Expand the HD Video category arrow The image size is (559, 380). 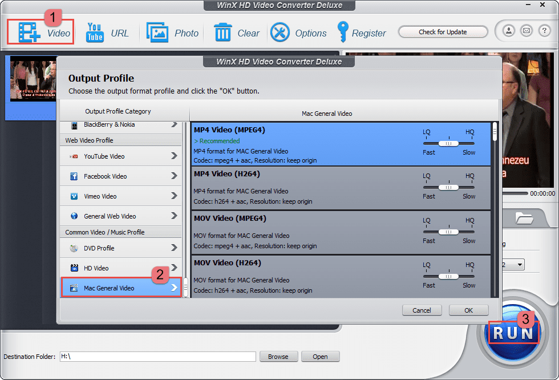click(174, 268)
